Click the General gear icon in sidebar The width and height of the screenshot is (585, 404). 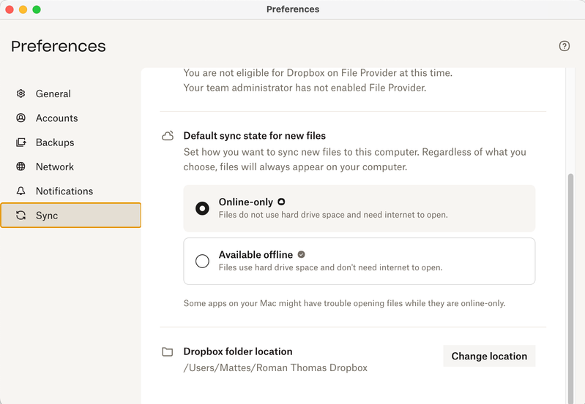click(x=21, y=94)
